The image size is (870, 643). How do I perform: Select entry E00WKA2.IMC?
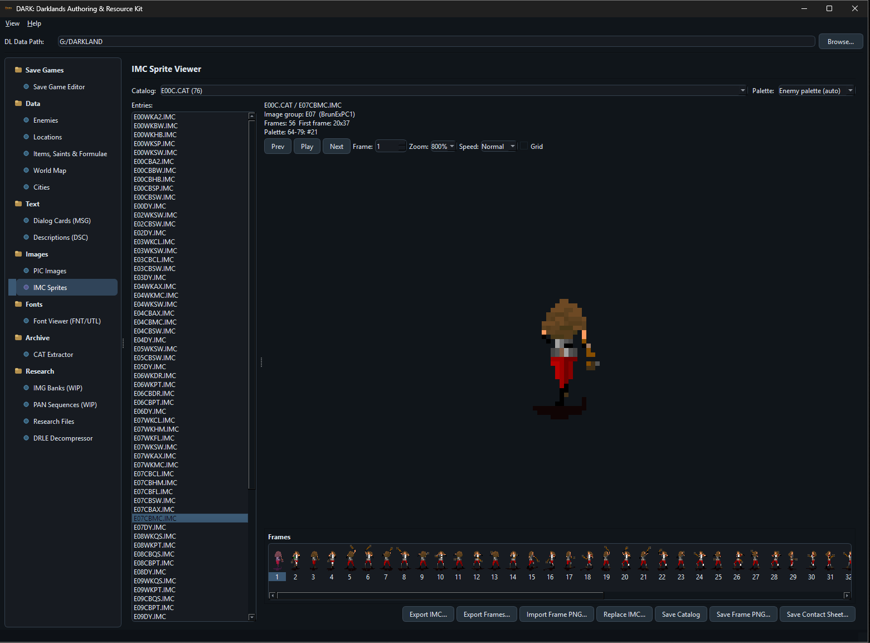[190, 117]
